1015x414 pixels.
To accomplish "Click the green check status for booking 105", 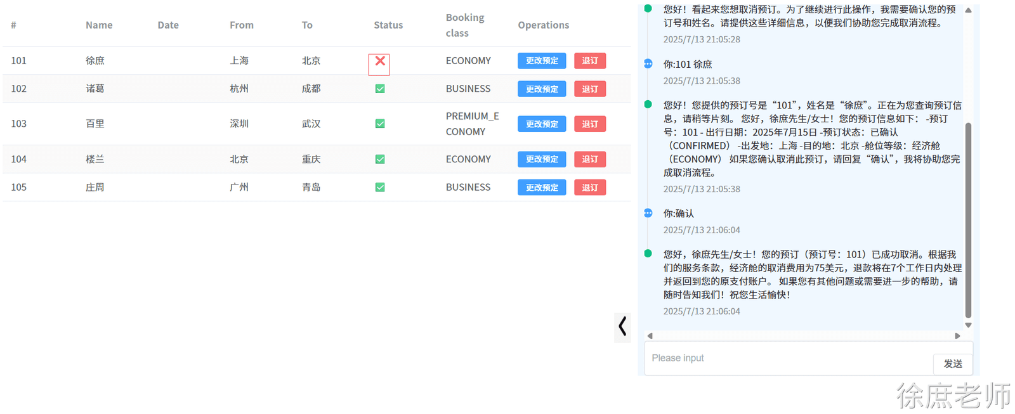I will (380, 187).
